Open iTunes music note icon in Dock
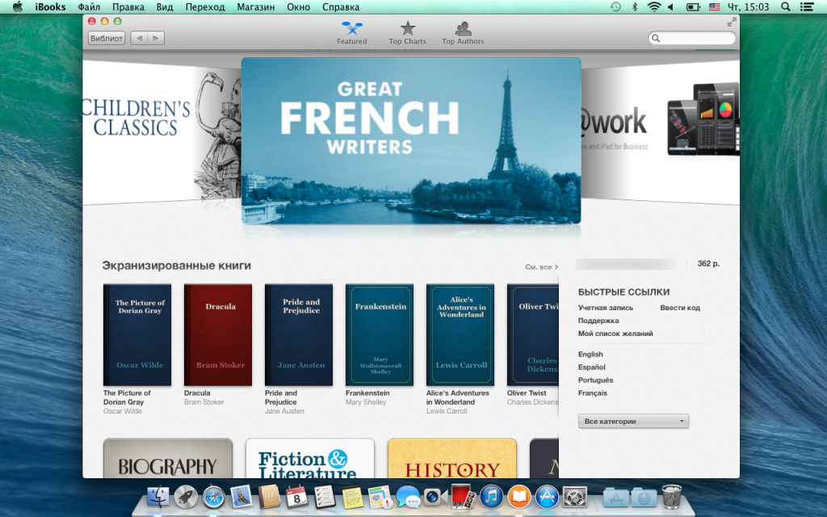Viewport: 827px width, 517px height. (x=491, y=497)
